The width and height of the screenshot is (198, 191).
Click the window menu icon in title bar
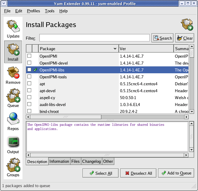[4, 4]
